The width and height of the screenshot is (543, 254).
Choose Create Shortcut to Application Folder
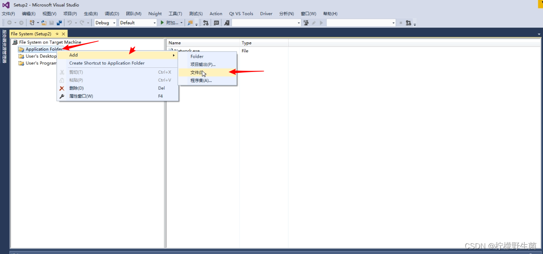(118, 63)
